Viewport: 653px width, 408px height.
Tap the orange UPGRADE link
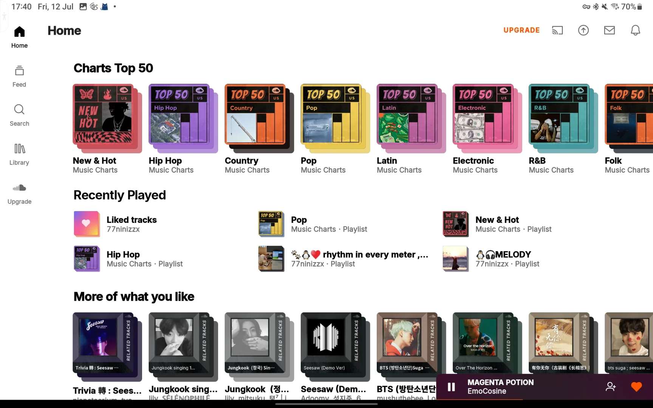(521, 30)
